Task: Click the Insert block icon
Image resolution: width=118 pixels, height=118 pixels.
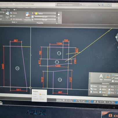Action: click(7, 13)
